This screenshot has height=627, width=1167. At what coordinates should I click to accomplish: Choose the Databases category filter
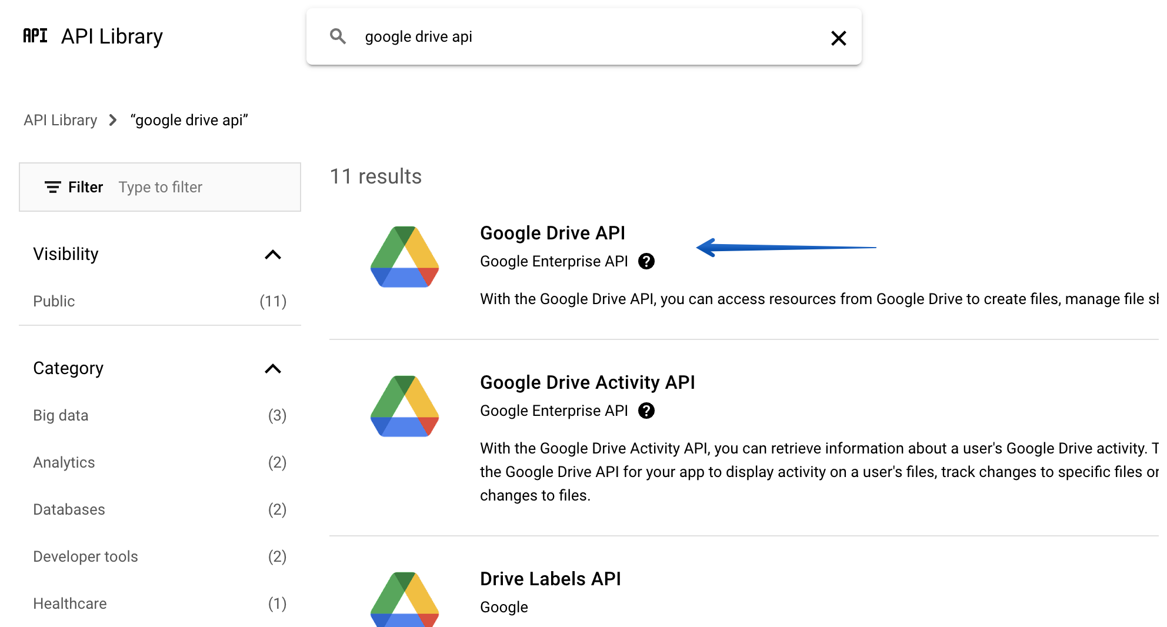[69, 509]
